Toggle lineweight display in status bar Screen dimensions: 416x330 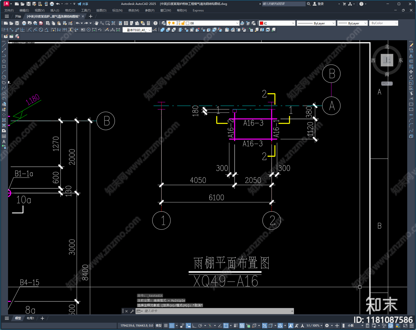coord(236,326)
